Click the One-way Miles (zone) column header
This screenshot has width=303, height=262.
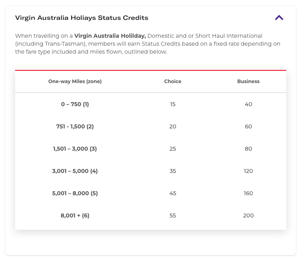tap(75, 82)
